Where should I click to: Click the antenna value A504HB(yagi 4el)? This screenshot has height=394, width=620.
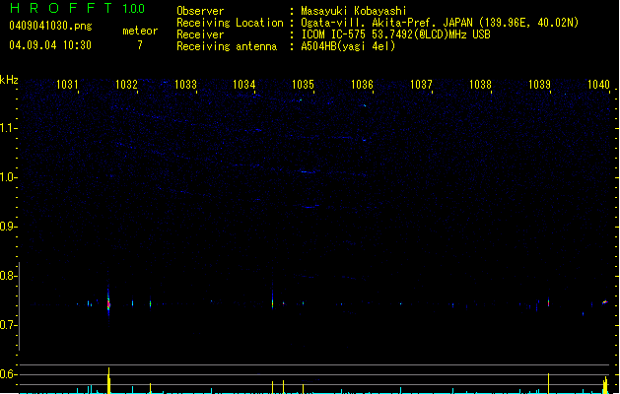[348, 46]
